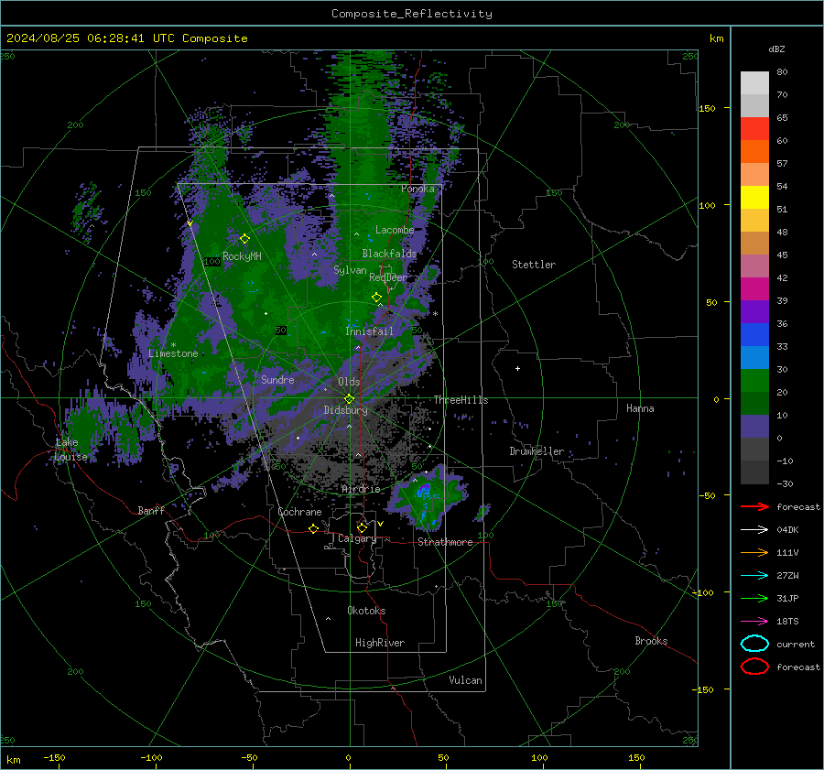The image size is (824, 770).
Task: Click the Vulcan label
Action: [465, 680]
